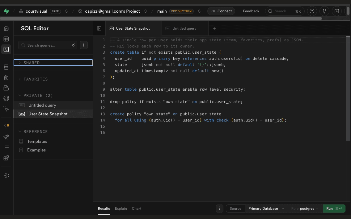The image size is (351, 219).
Task: Click the main branch name
Action: click(162, 11)
